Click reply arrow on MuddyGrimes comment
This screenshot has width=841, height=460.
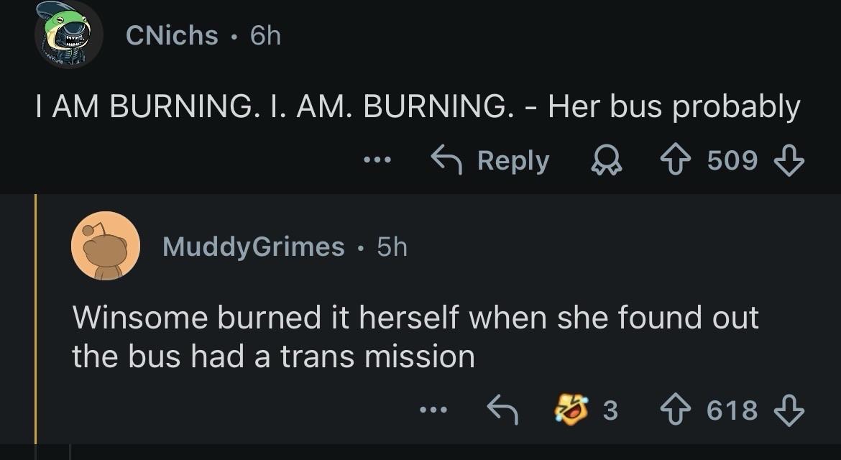point(503,410)
